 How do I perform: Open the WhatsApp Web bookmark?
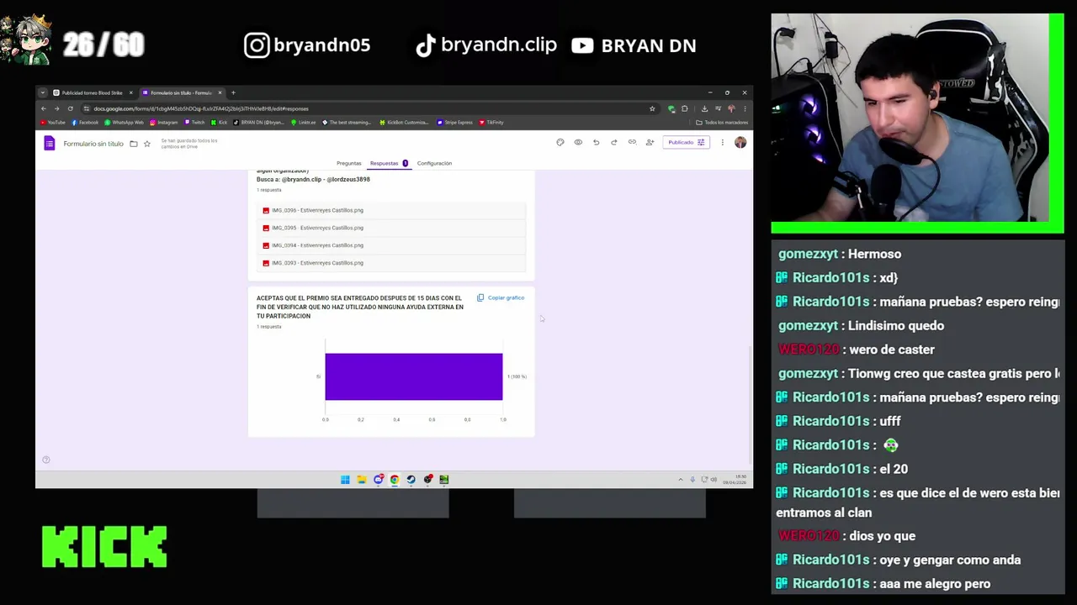point(124,123)
